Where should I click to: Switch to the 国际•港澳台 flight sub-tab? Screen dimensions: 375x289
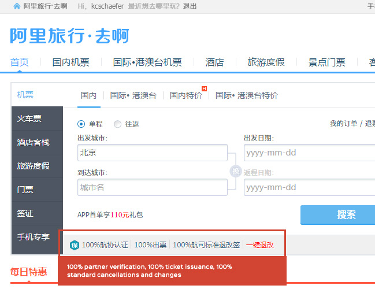(x=133, y=95)
